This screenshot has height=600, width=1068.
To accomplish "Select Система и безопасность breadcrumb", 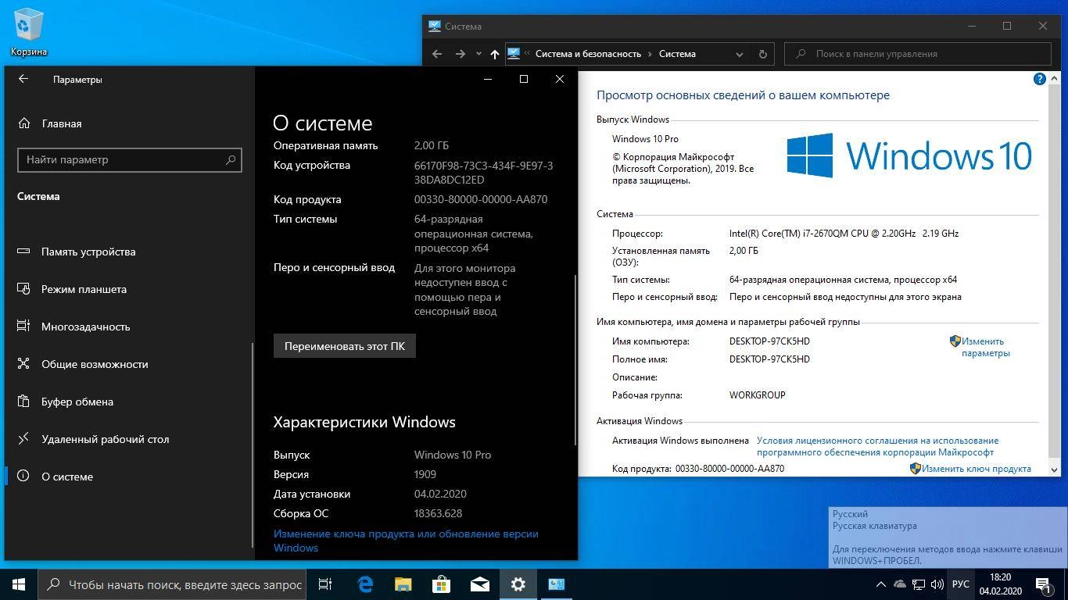I will (x=588, y=54).
